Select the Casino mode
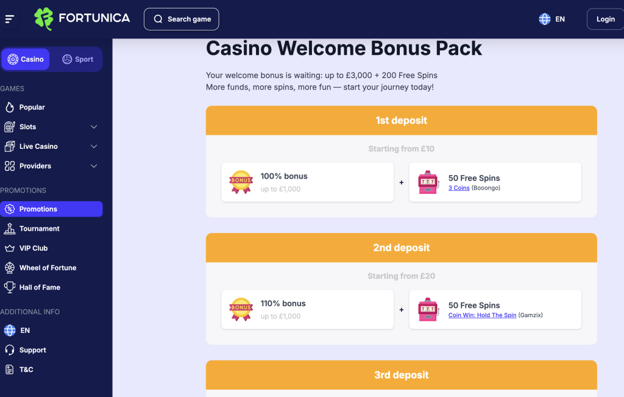Viewport: 624px width, 397px height. click(x=26, y=59)
